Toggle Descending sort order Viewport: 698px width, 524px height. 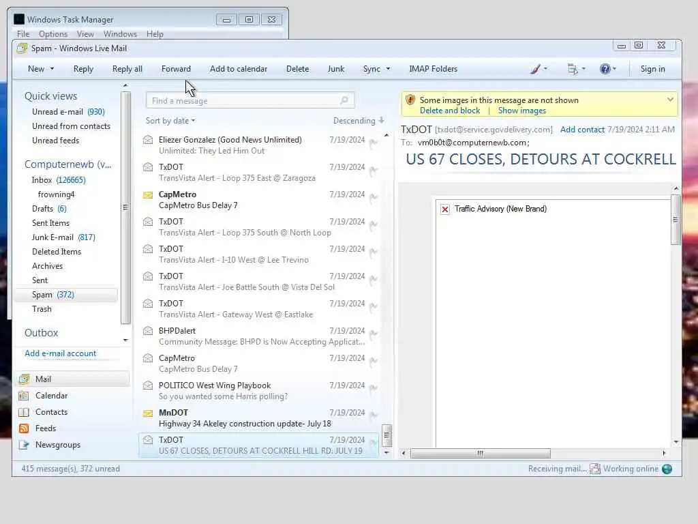tap(359, 121)
